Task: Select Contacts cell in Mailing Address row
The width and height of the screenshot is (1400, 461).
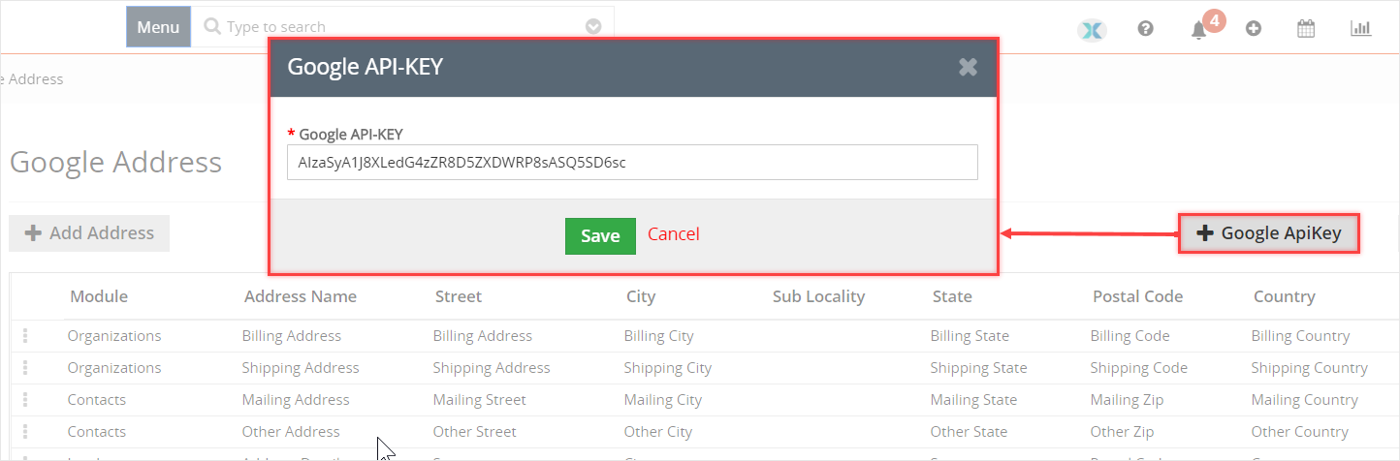Action: (x=97, y=400)
